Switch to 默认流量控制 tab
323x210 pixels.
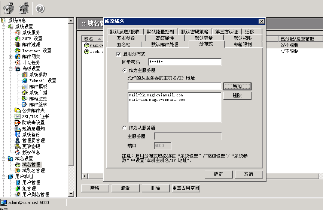(160, 31)
